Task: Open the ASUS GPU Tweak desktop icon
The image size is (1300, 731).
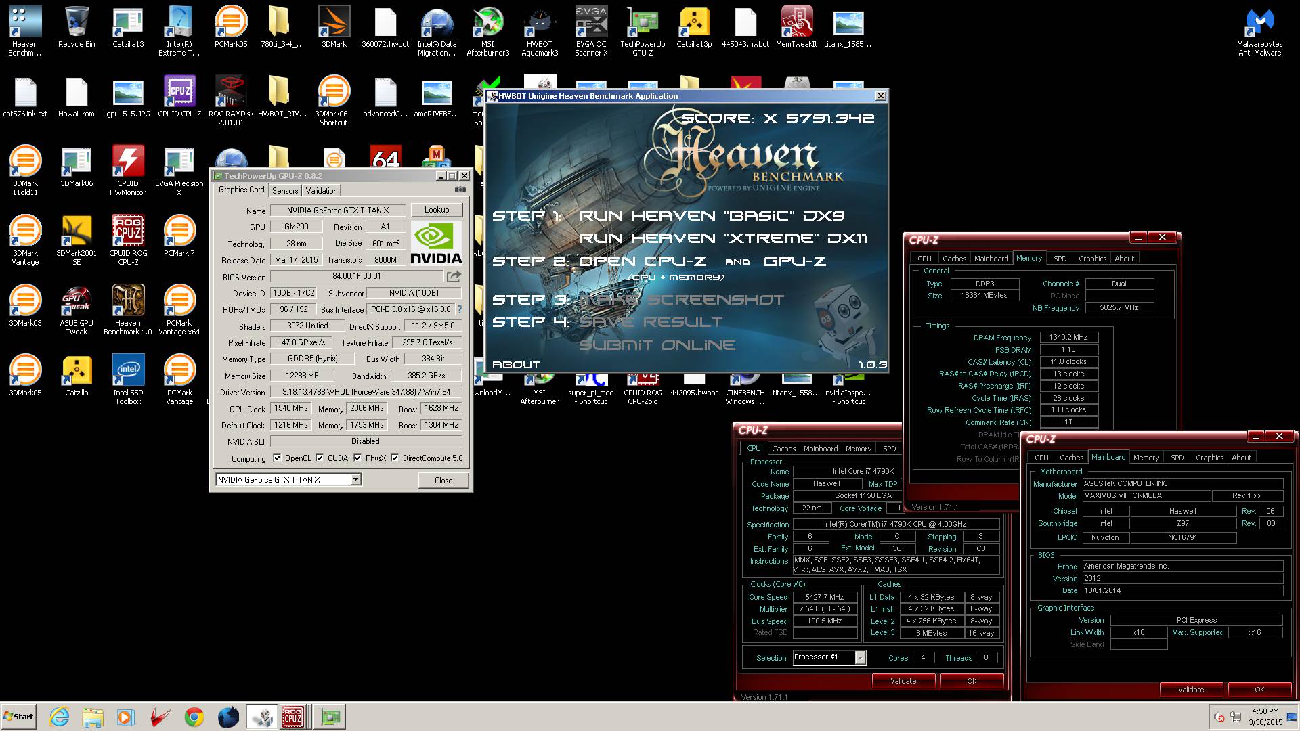Action: 77,309
